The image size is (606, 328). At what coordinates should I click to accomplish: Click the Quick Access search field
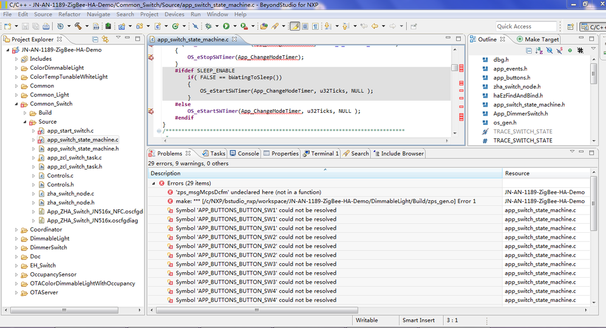pos(526,26)
